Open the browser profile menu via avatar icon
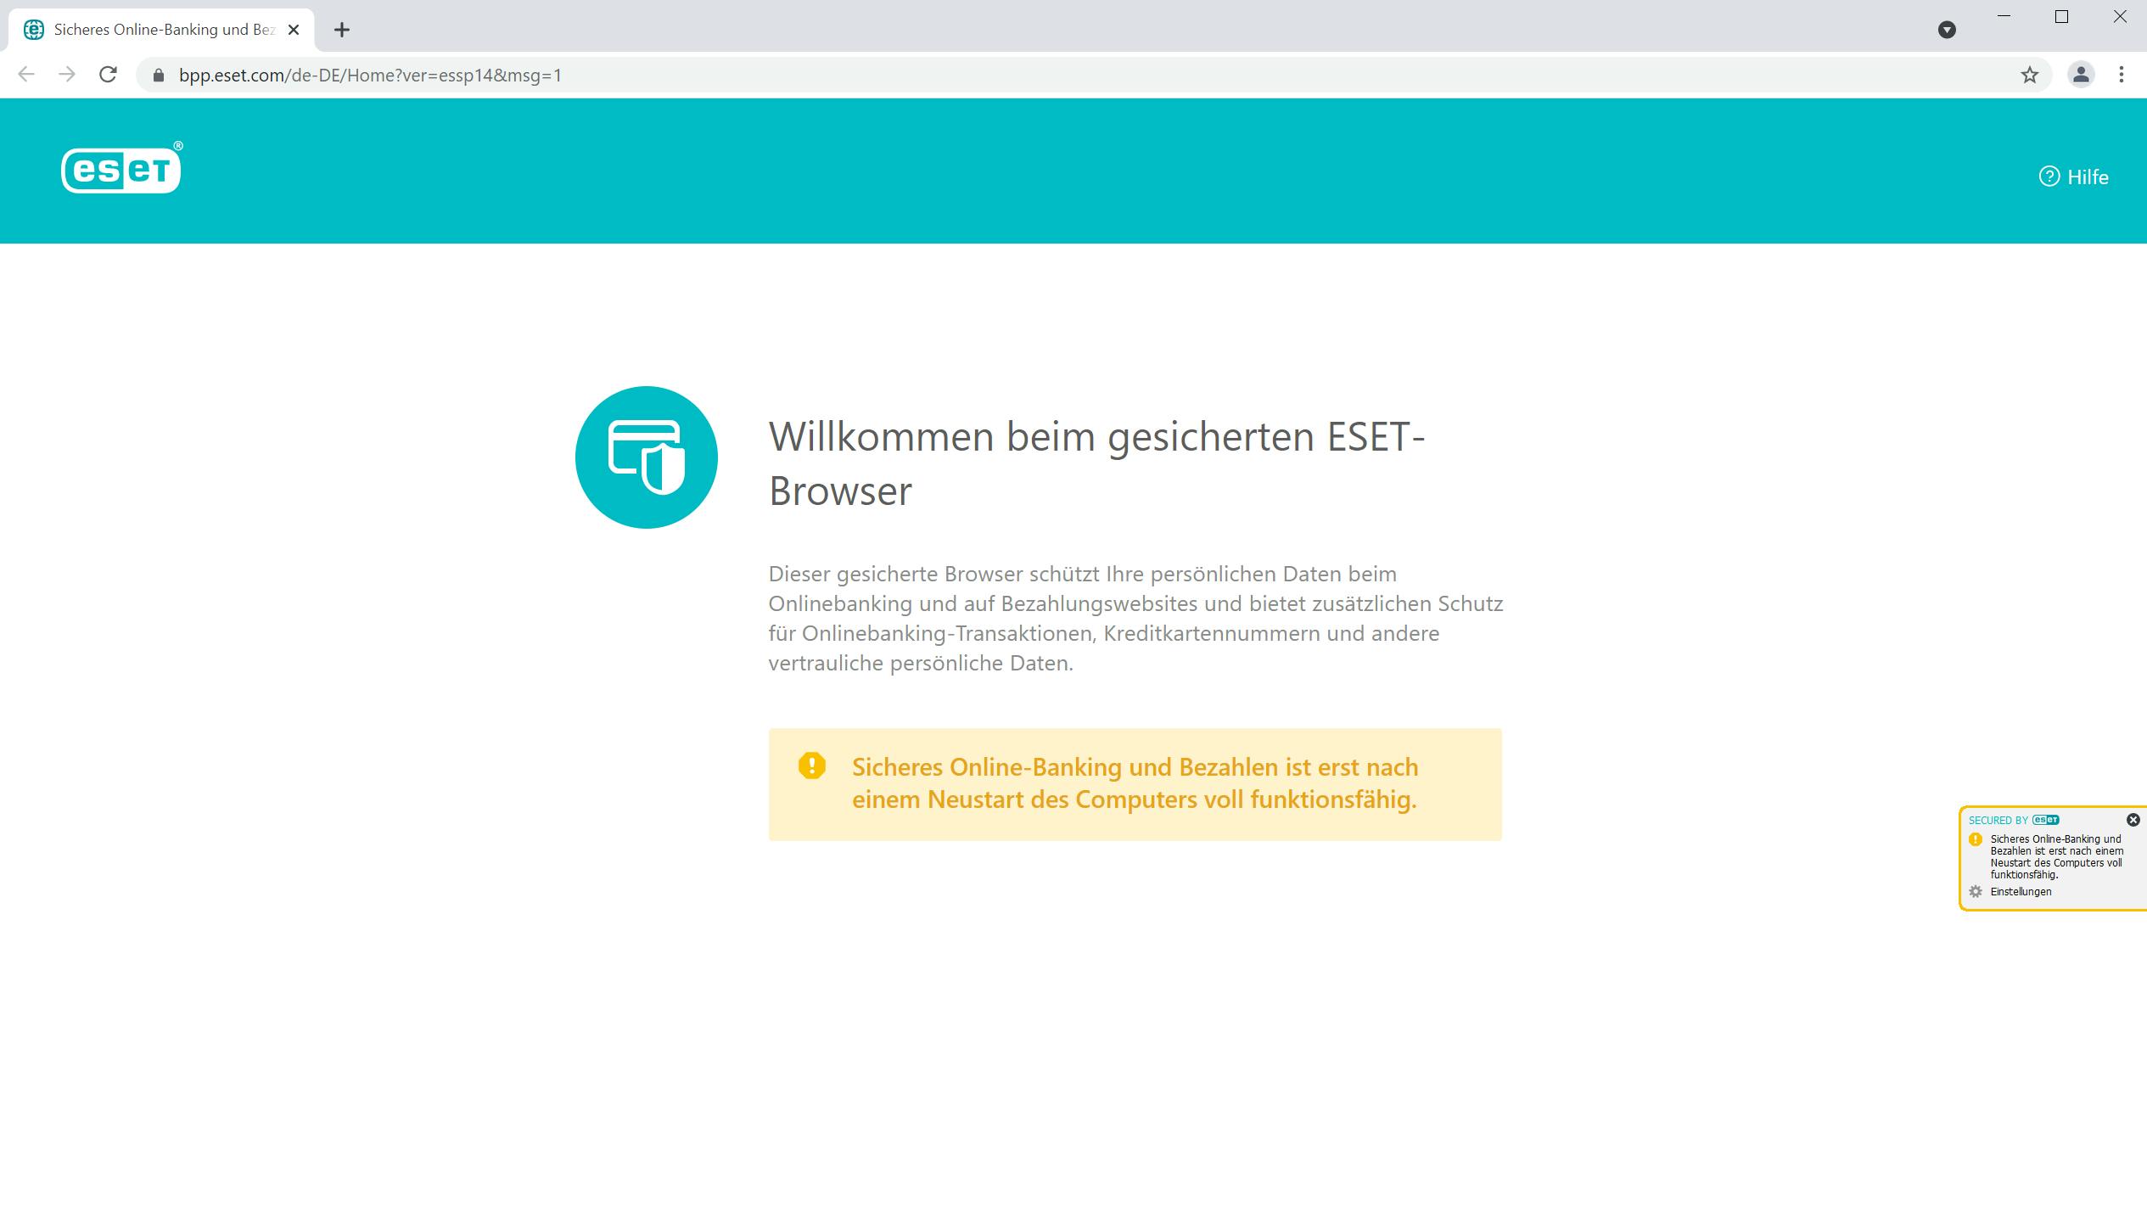Viewport: 2147px width, 1217px height. click(x=2079, y=75)
